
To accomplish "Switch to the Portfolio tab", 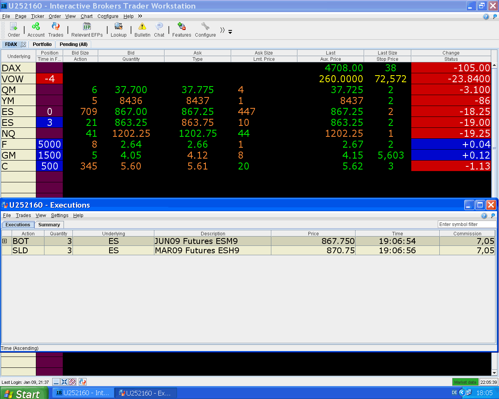I will (x=42, y=44).
